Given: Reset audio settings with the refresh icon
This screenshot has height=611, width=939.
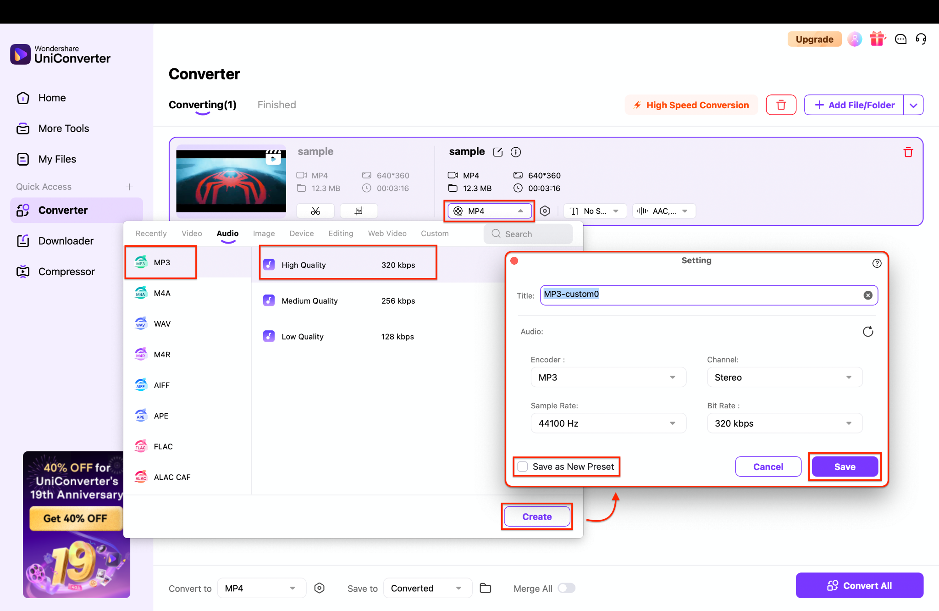Looking at the screenshot, I should [868, 331].
